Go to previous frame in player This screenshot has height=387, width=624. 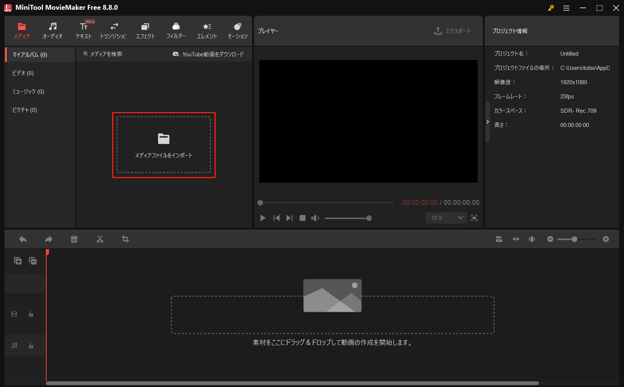(276, 218)
